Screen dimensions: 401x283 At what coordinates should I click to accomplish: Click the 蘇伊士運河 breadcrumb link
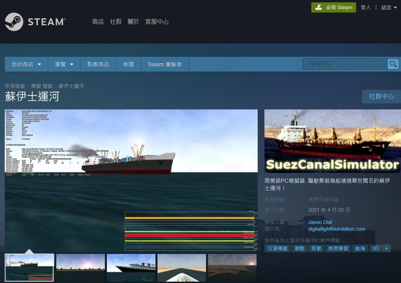(x=71, y=86)
